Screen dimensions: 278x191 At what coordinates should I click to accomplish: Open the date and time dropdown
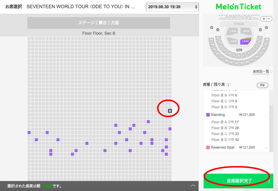pyautogui.click(x=172, y=7)
